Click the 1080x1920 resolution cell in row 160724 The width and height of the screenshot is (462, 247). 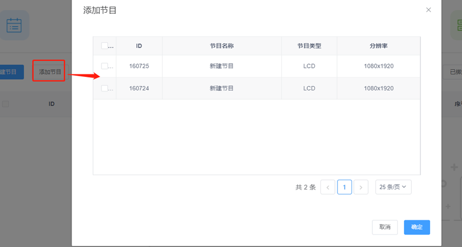[378, 88]
